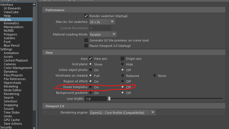Open the Hypershade settings category

[12, 83]
